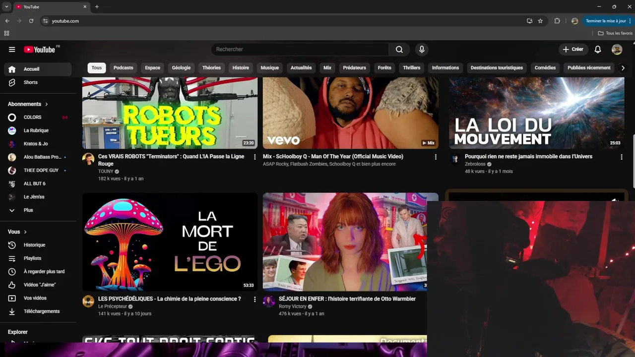Viewport: 635px width, 357px height.
Task: Open options menu for VRAIS ROBOTS video
Action: (255, 157)
